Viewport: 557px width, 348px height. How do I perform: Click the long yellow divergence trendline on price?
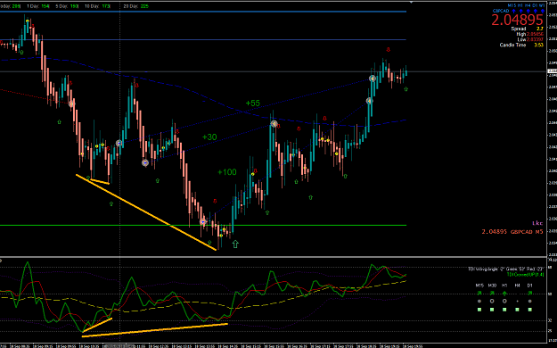point(146,212)
